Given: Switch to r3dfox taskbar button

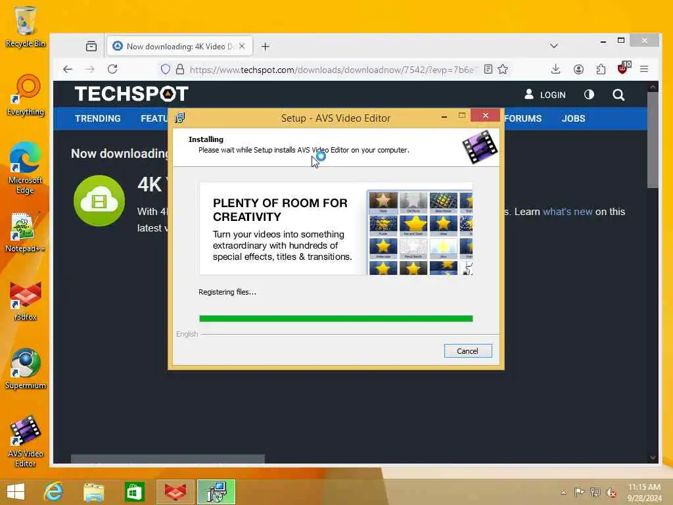Looking at the screenshot, I should (175, 492).
